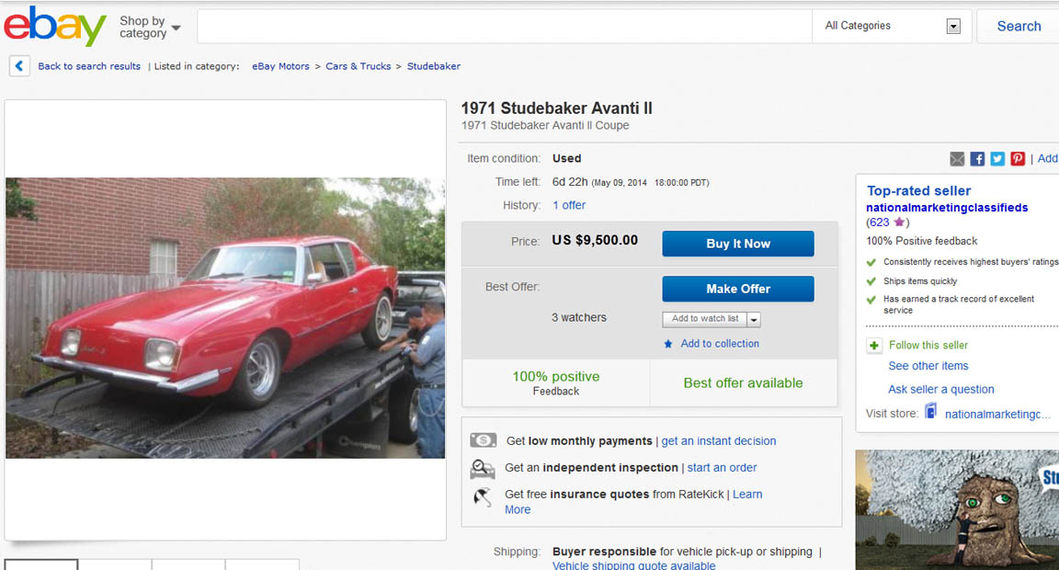
Task: Expand Shop by category menu
Action: tap(149, 28)
